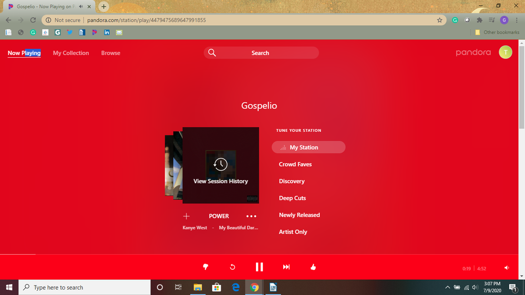Open the Chrome profile avatar G
Image resolution: width=525 pixels, height=295 pixels.
point(504,20)
